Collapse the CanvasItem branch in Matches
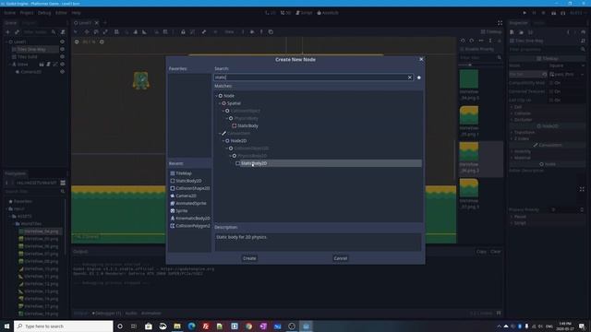The image size is (591, 332). coord(220,133)
